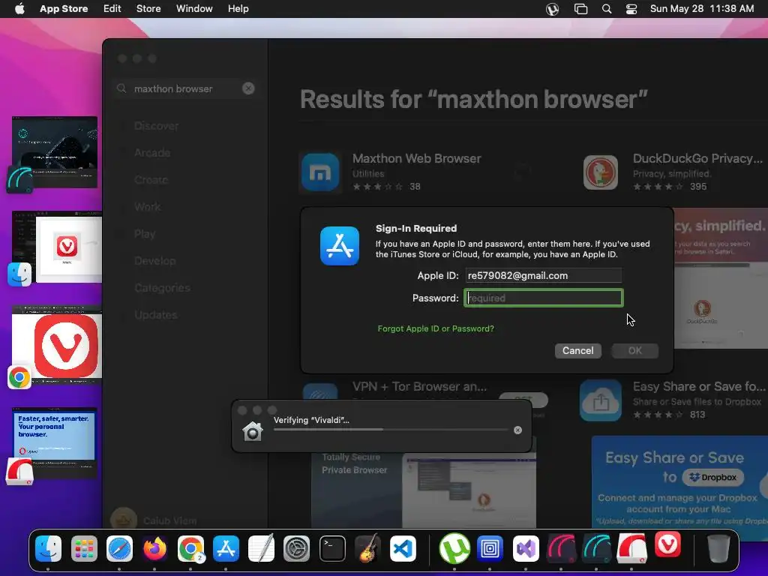The image size is (768, 576).
Task: Click Easy Share or Save title text
Action: click(699, 386)
